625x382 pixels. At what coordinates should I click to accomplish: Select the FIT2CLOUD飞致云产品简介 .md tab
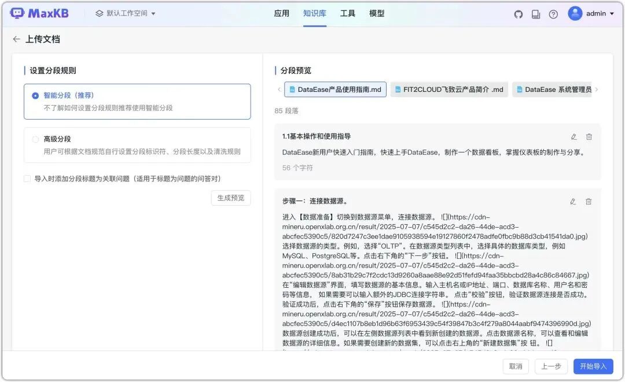449,90
